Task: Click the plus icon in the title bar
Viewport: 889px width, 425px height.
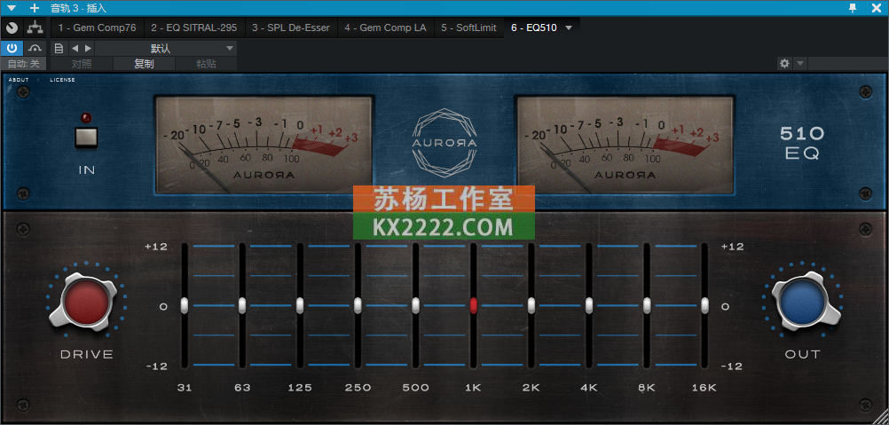Action: [x=35, y=8]
